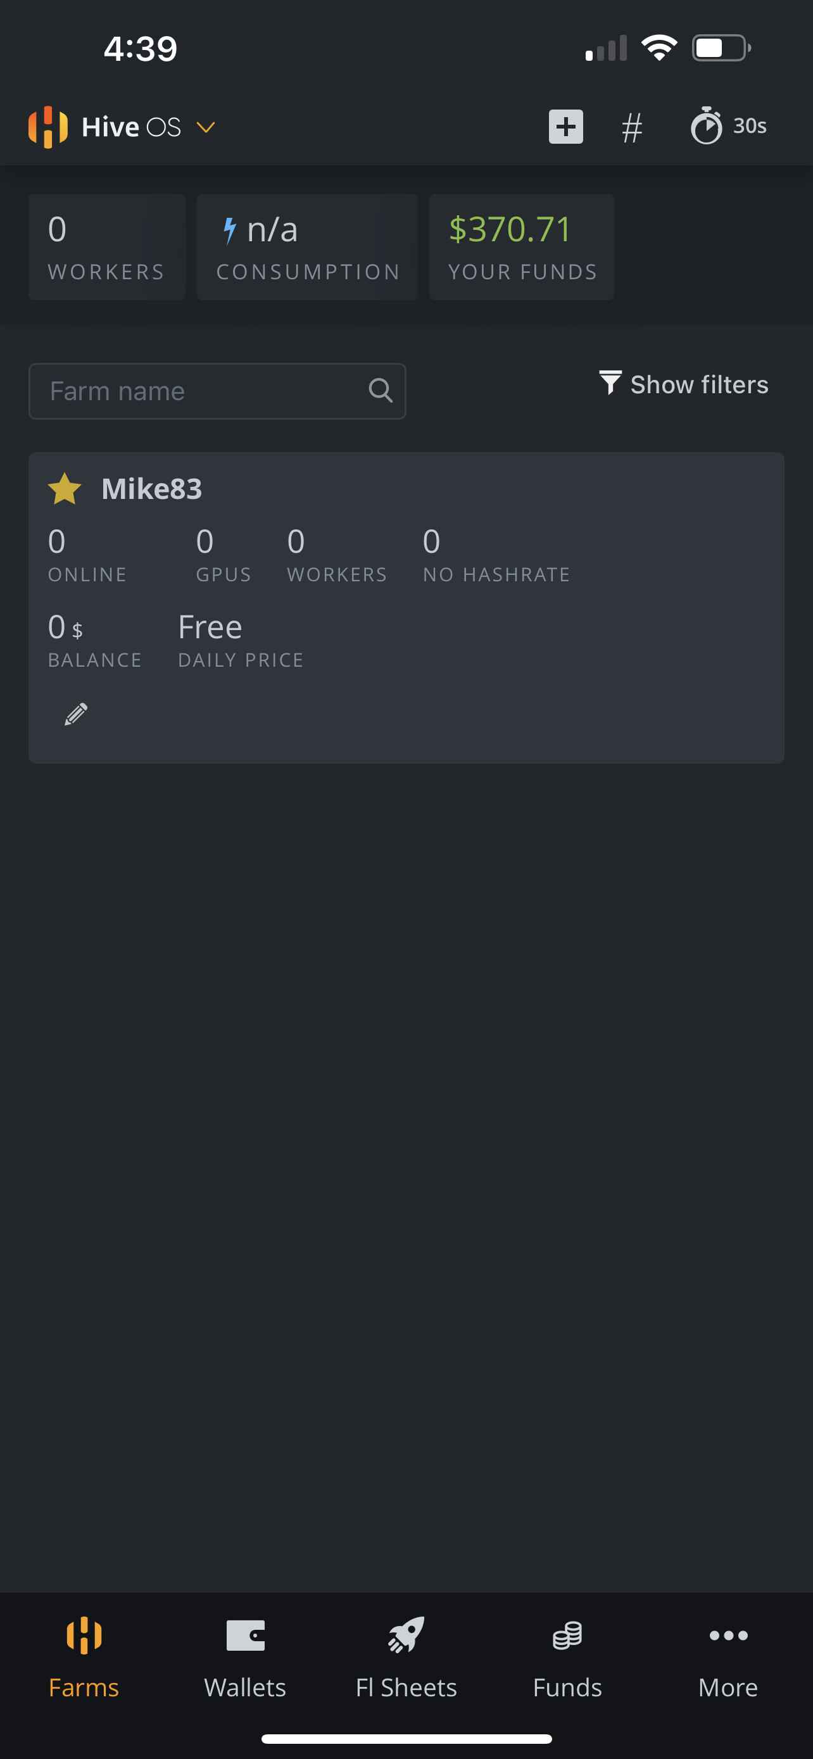Click the 30s refresh timer icon

pos(707,127)
